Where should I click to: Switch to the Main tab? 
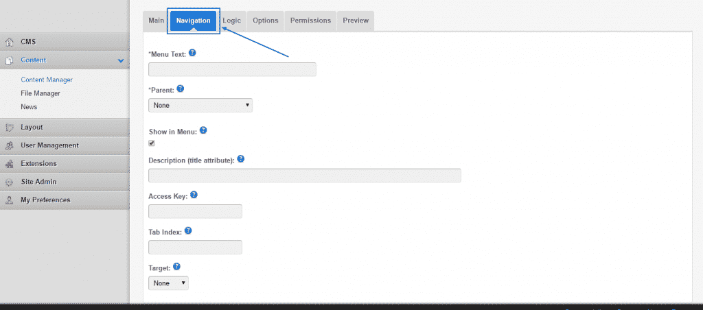pos(157,21)
